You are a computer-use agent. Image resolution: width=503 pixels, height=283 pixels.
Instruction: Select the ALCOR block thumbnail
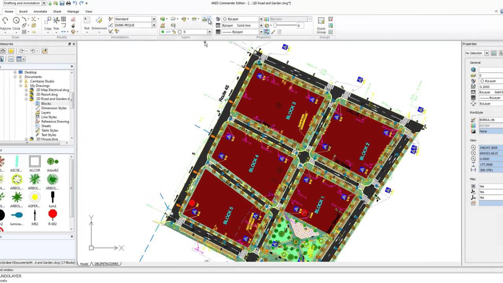point(35,164)
